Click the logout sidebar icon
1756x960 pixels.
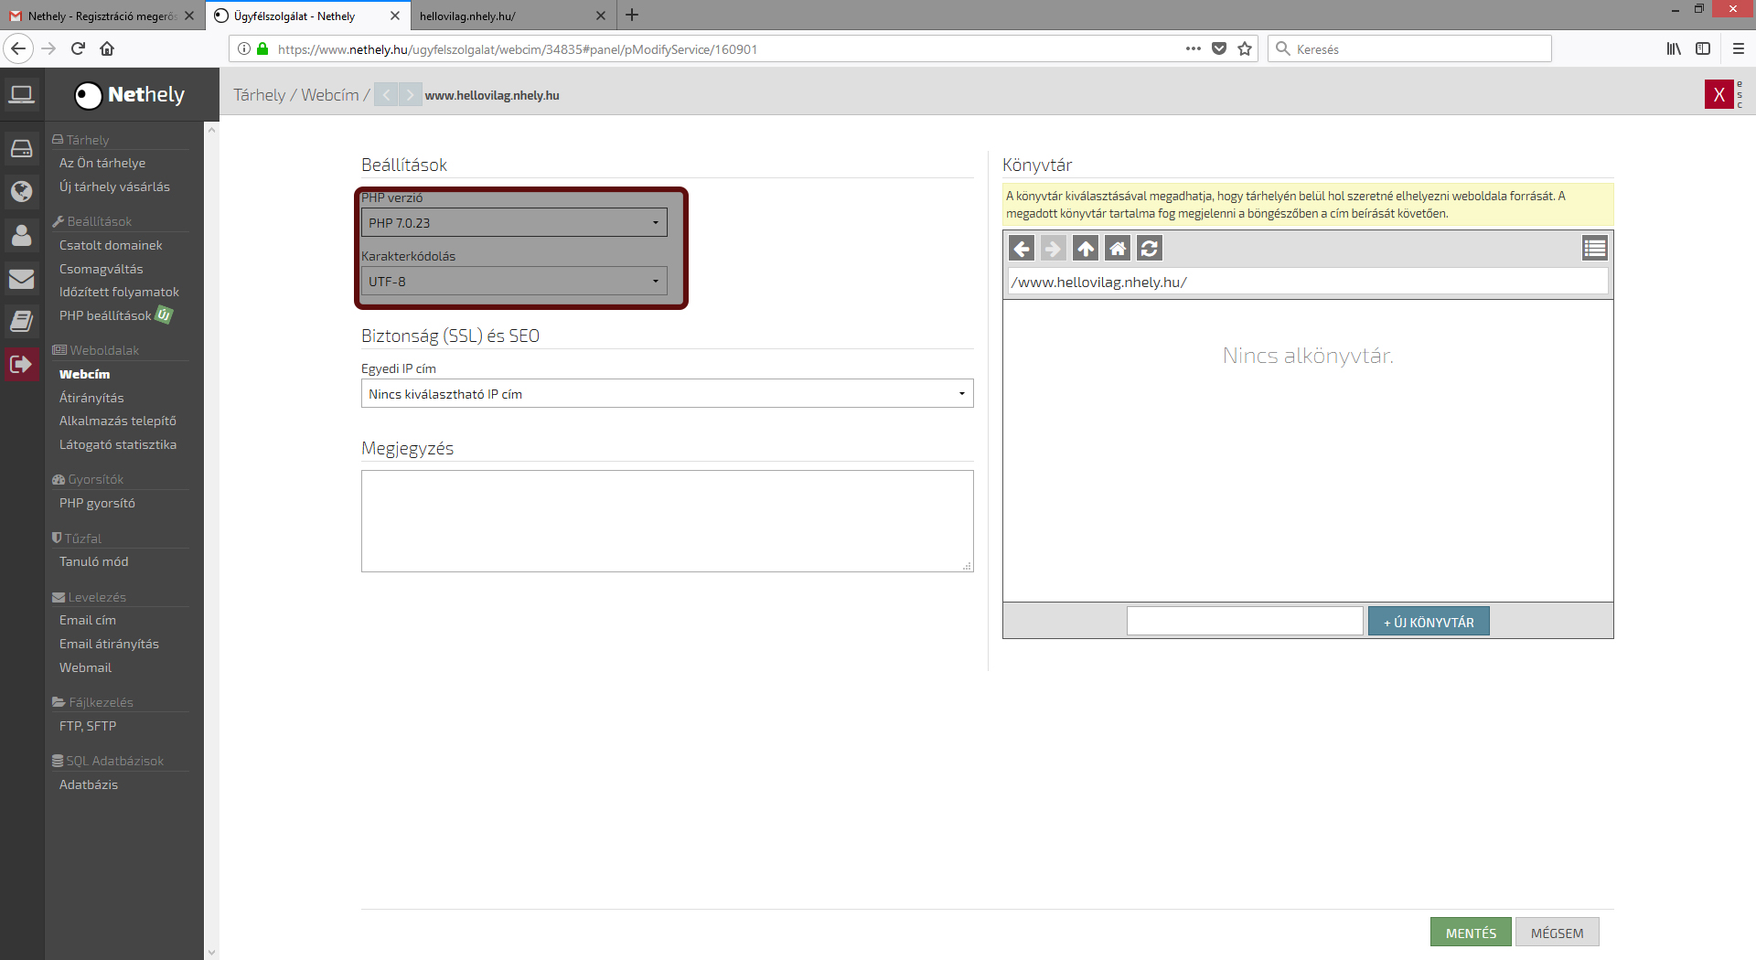(22, 365)
